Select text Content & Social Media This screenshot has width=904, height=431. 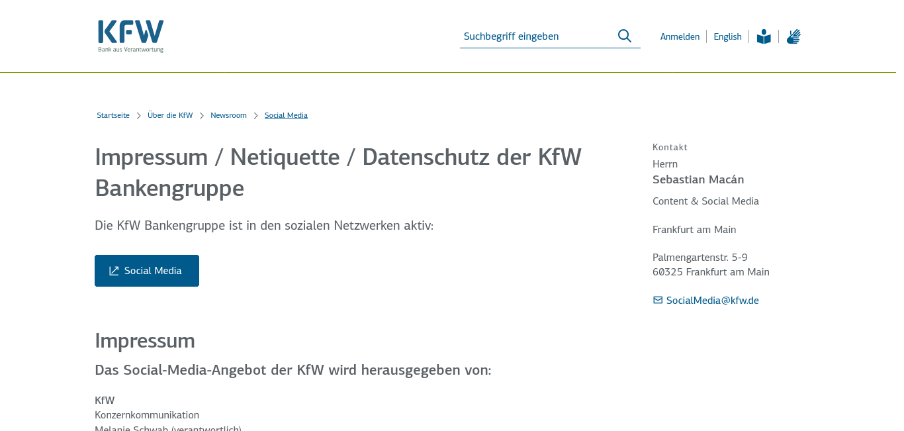point(705,201)
